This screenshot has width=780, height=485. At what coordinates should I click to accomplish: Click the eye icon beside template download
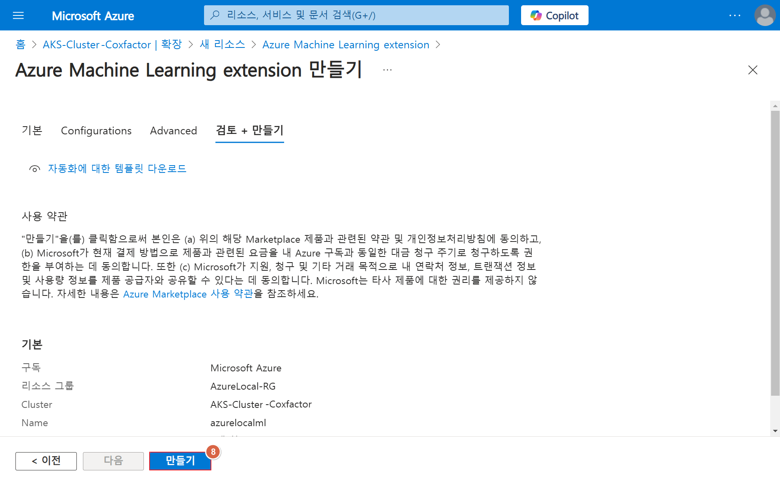tap(35, 169)
